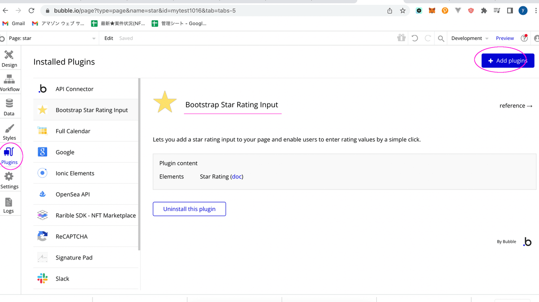Select Full Calendar plugin

click(x=86, y=131)
